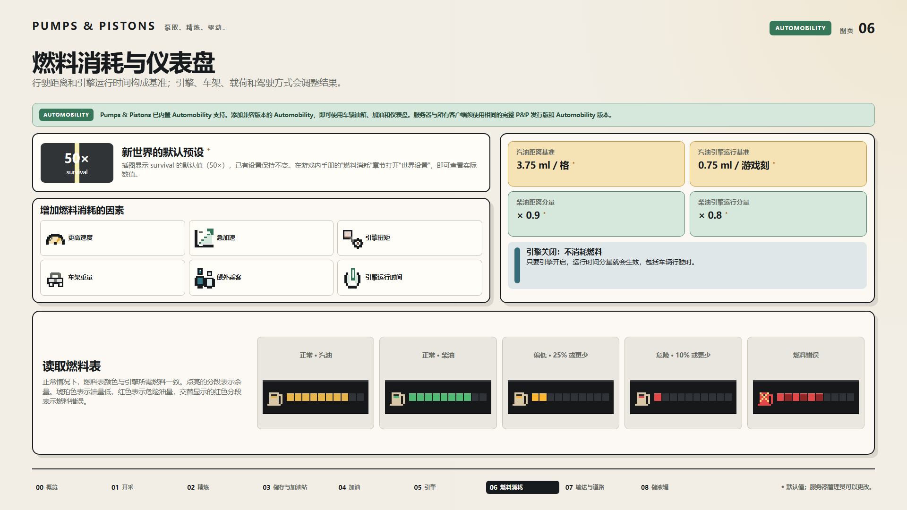This screenshot has width=907, height=510.
Task: Click the amber gasoline gauge bar
Action: coord(325,397)
